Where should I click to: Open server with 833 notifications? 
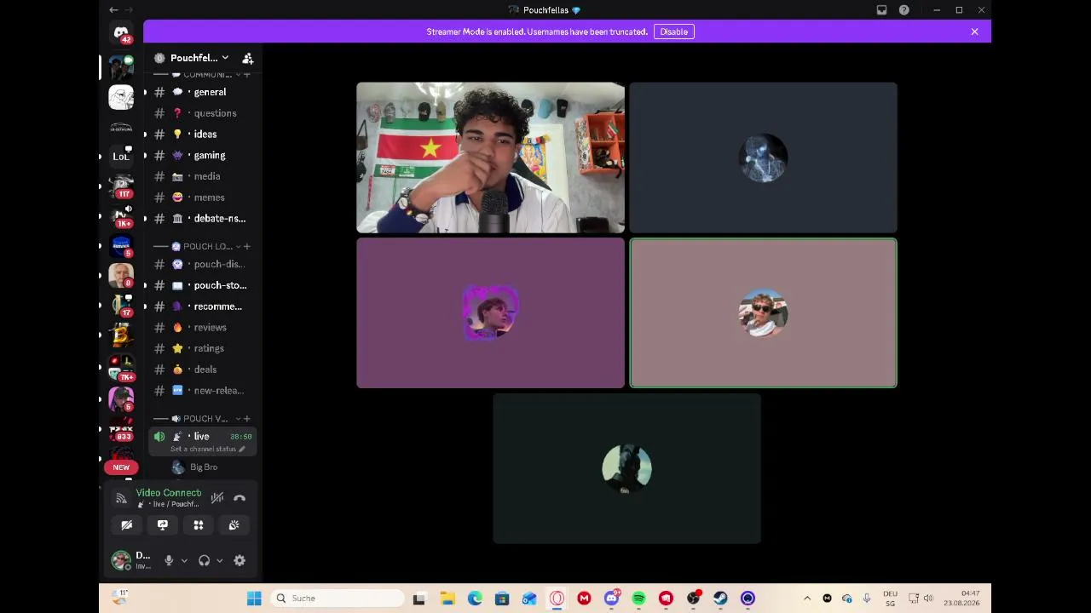pyautogui.click(x=121, y=431)
